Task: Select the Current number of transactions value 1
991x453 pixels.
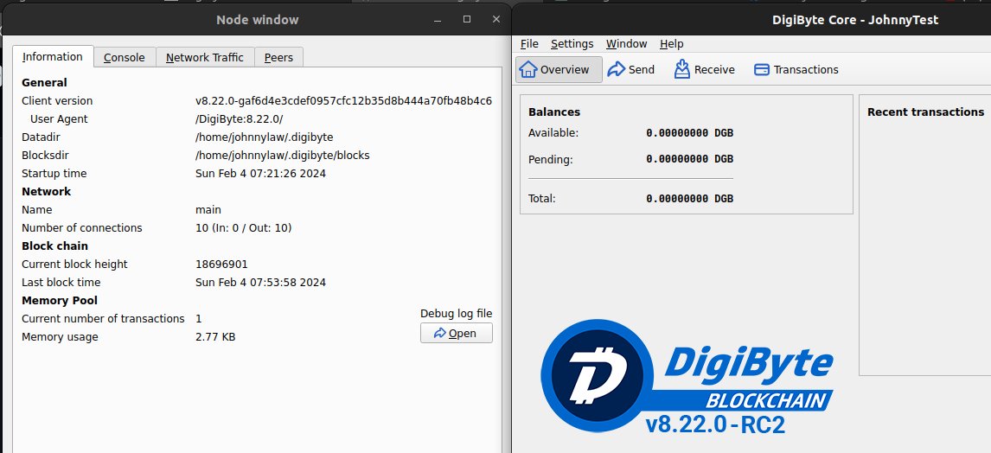Action: click(199, 319)
